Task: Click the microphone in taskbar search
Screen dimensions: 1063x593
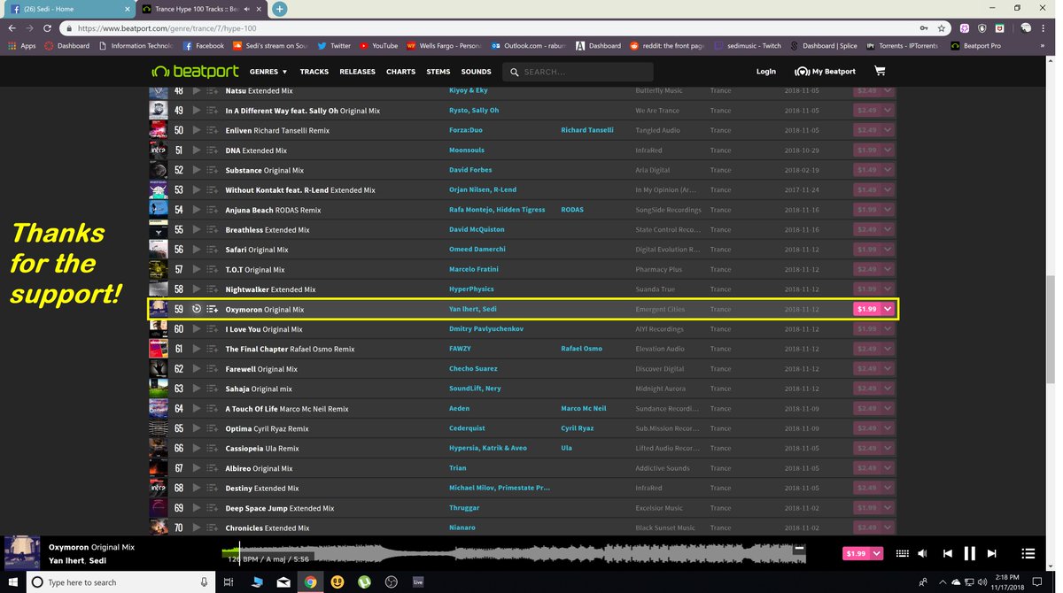Action: [x=205, y=582]
